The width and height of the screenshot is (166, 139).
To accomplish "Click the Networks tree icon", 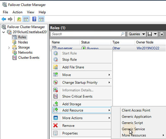I will (14, 52).
